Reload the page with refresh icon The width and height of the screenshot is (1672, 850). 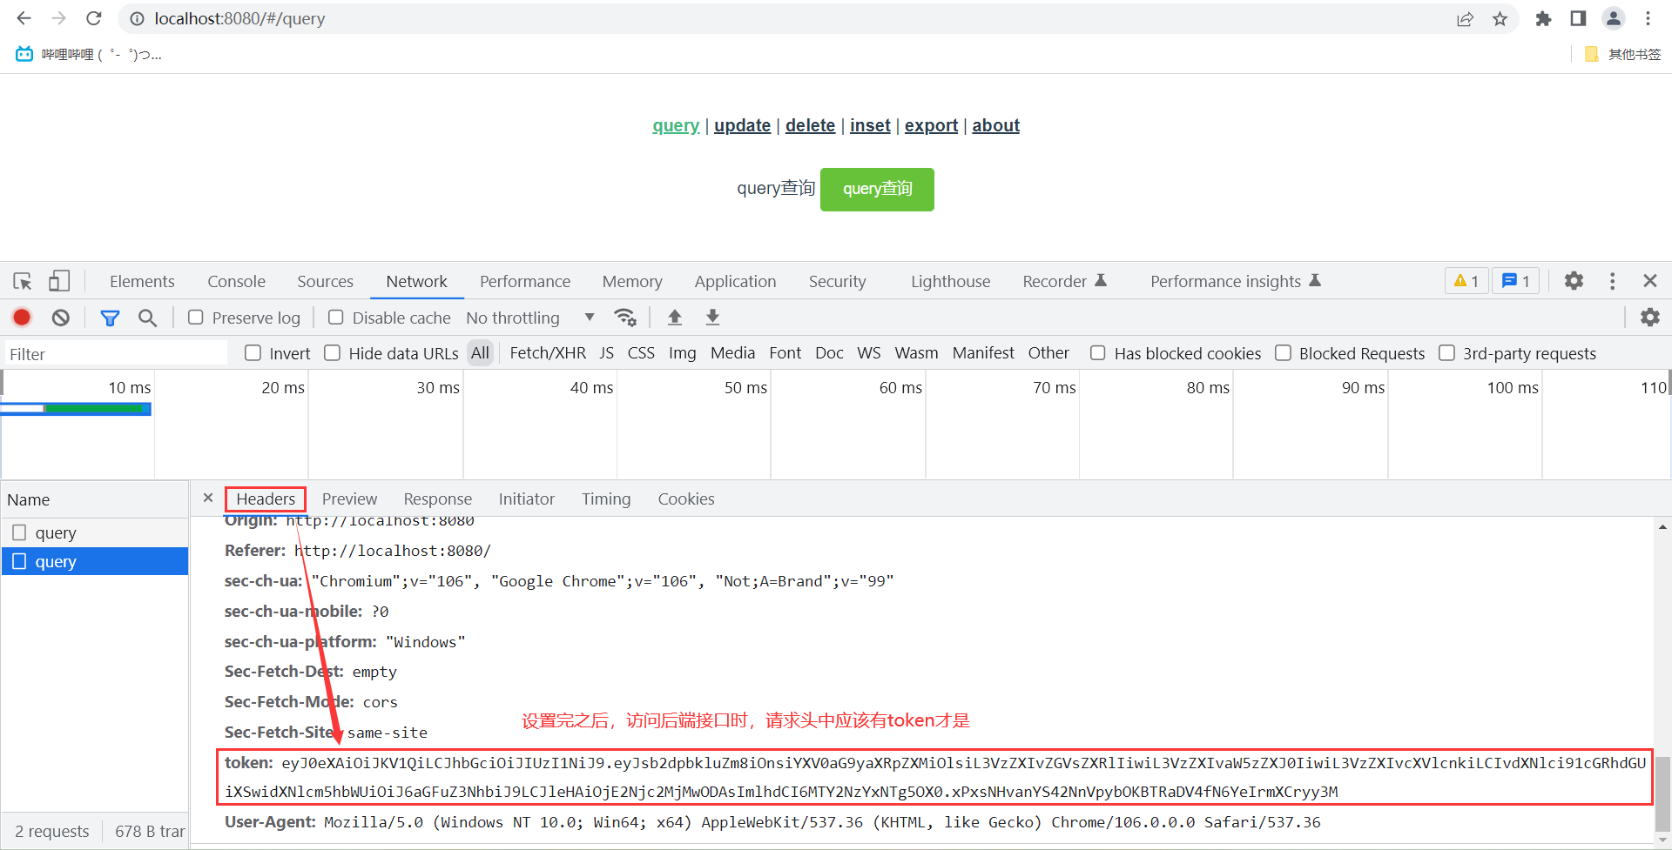pos(94,18)
